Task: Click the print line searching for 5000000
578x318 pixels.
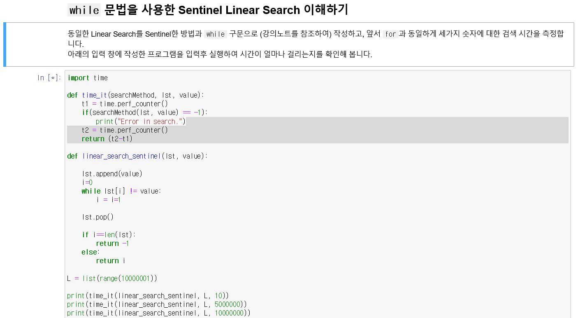Action: pos(157,304)
